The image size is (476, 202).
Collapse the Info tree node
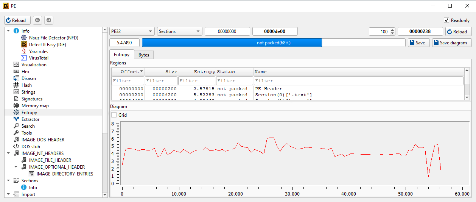(x=9, y=31)
